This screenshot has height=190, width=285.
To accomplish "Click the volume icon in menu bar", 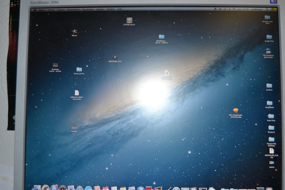I will [x=220, y=9].
